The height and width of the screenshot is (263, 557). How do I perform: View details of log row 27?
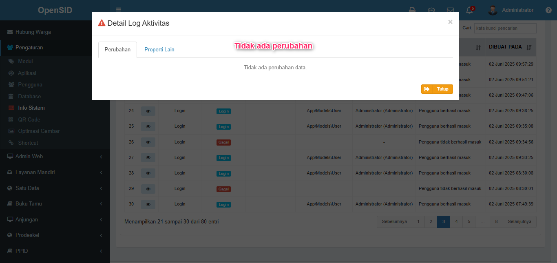pos(148,157)
